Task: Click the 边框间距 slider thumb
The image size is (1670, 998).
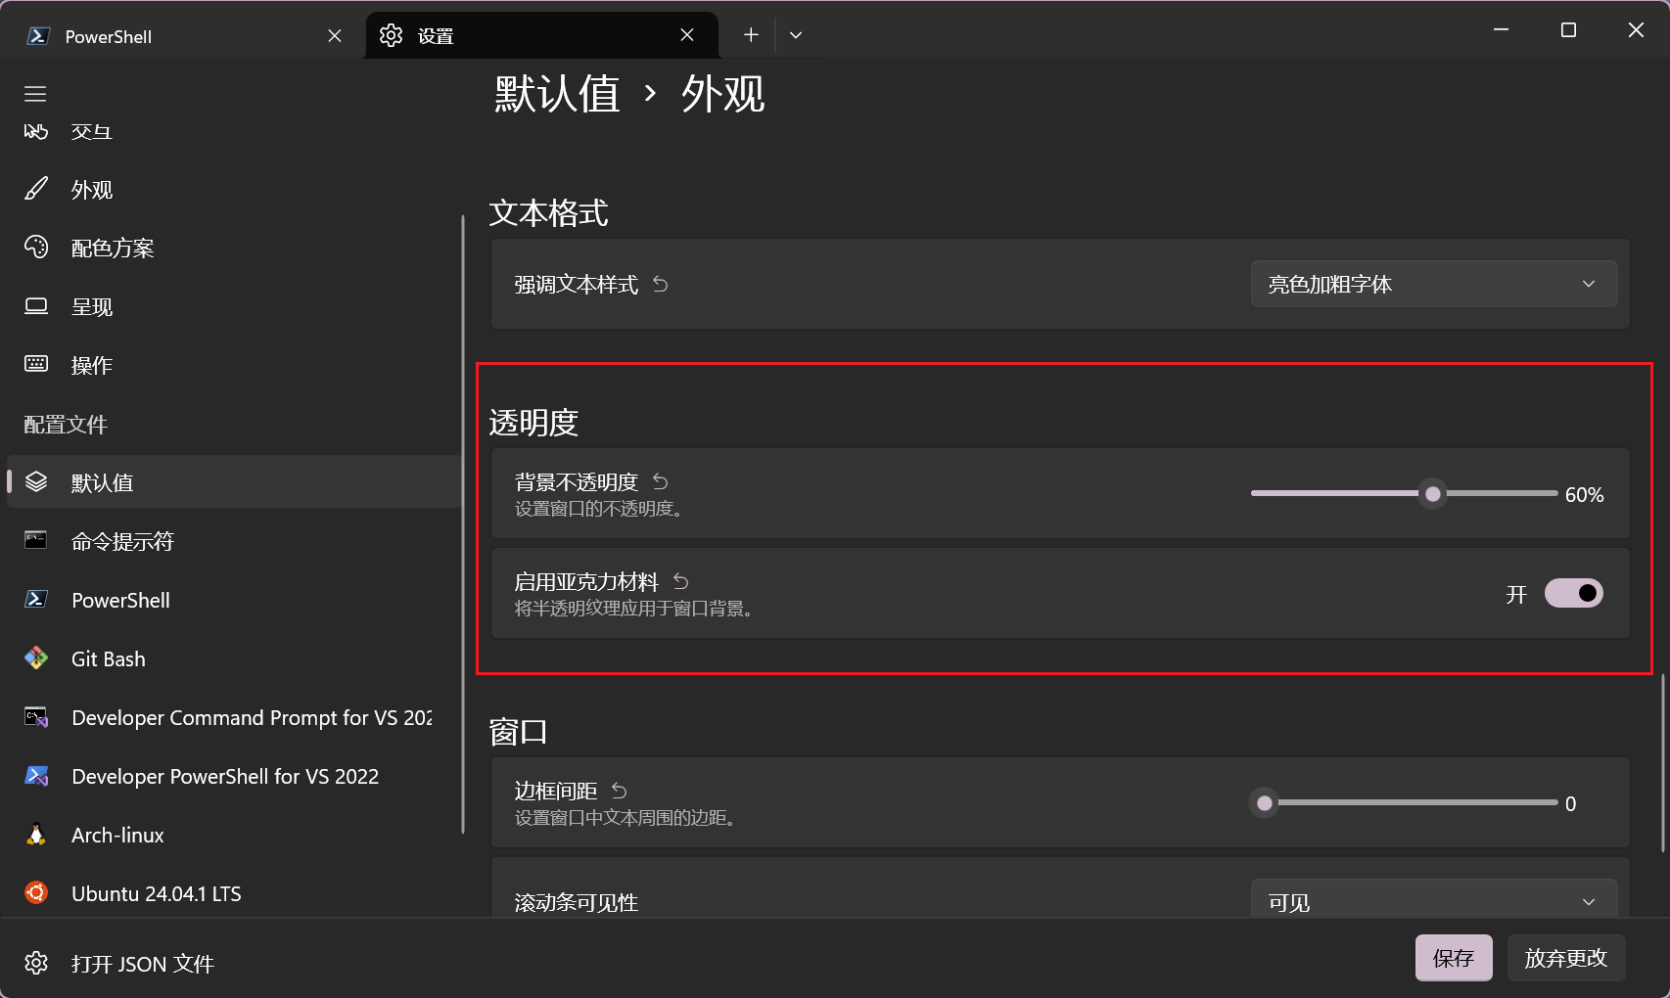Action: tap(1265, 803)
